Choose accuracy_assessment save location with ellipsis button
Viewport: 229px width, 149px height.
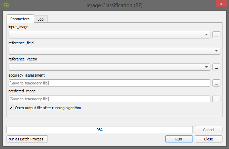pos(216,83)
